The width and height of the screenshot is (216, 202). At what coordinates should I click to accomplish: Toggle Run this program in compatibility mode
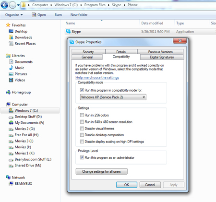click(x=82, y=90)
